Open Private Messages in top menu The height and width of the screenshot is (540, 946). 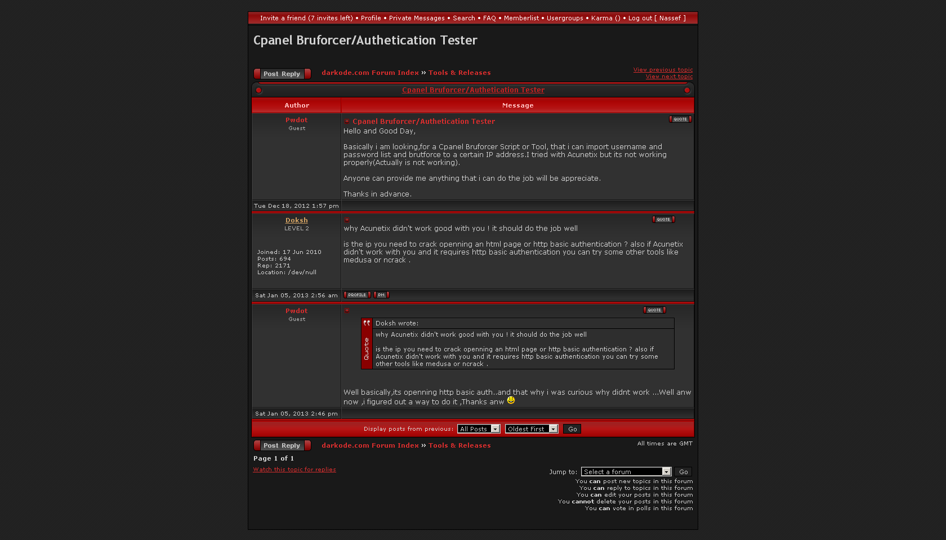(x=417, y=18)
